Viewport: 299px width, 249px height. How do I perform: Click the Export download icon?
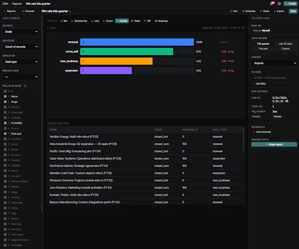click(x=275, y=11)
